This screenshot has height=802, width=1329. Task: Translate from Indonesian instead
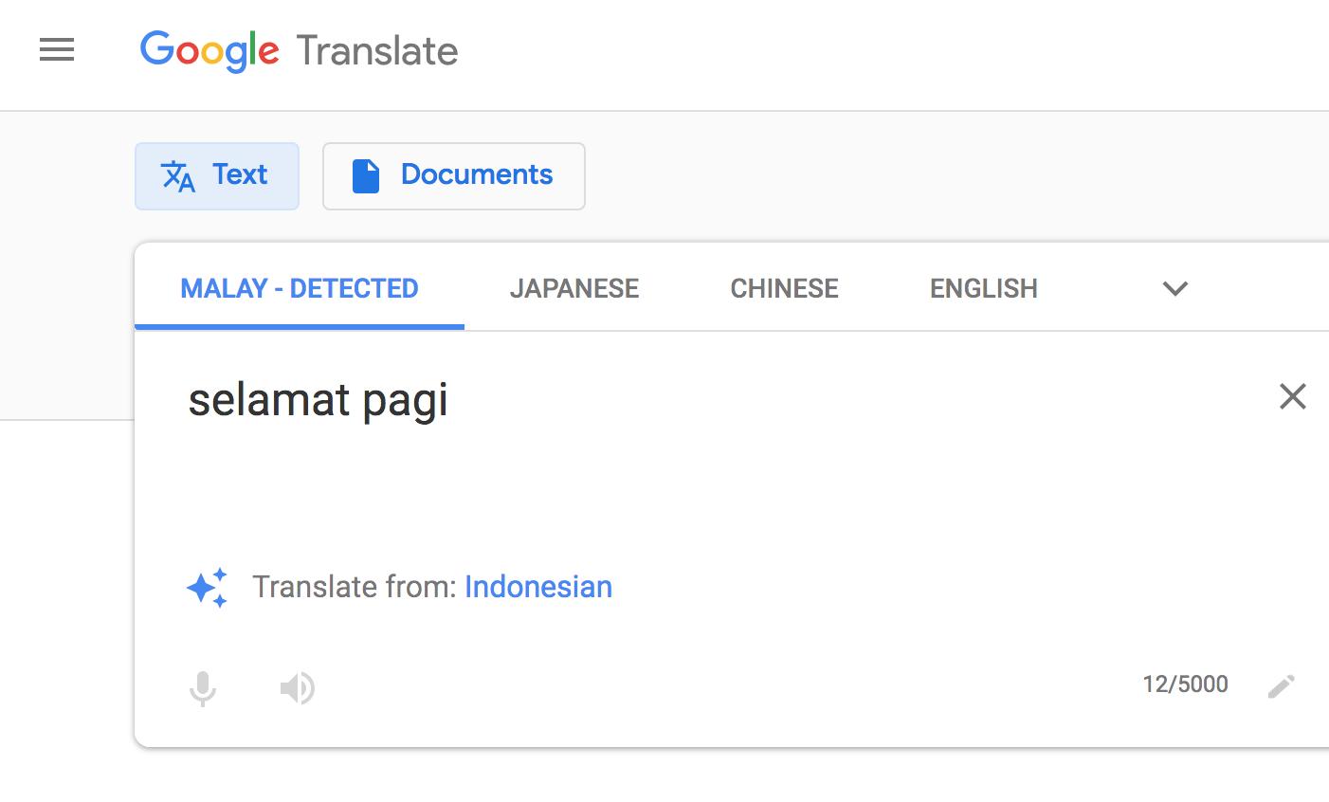[538, 587]
